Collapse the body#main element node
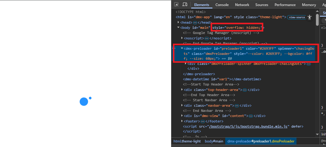 178,28
